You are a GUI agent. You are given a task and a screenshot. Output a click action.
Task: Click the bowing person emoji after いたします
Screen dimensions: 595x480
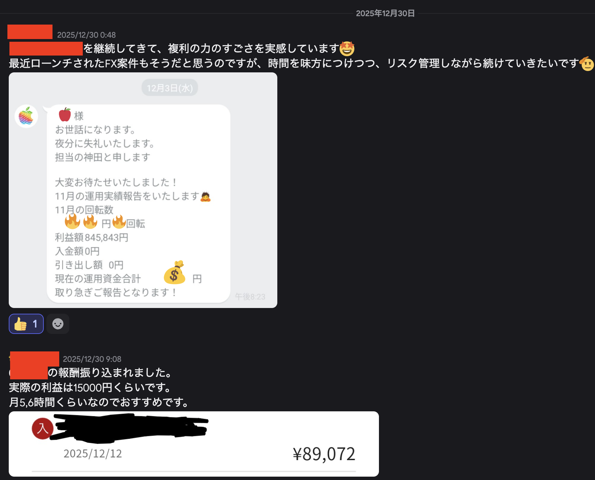(x=205, y=197)
